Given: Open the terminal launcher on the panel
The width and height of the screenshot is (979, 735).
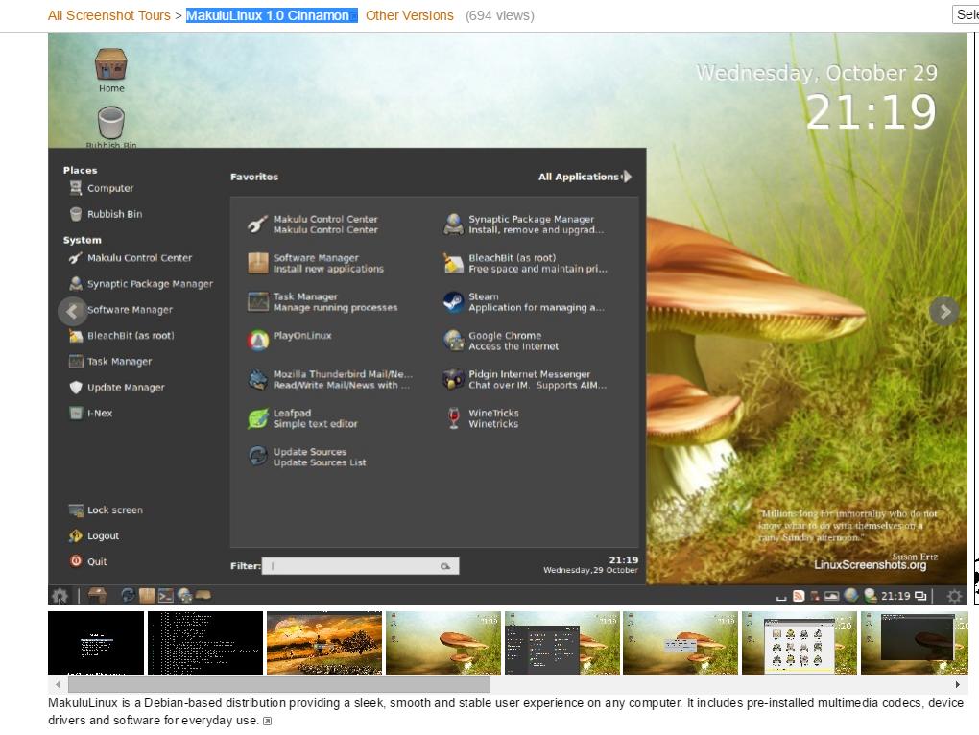Looking at the screenshot, I should [165, 595].
